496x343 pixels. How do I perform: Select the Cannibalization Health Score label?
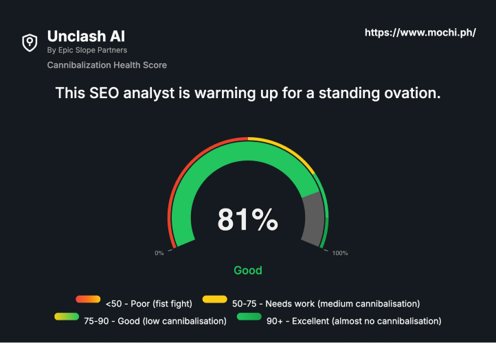[x=106, y=65]
